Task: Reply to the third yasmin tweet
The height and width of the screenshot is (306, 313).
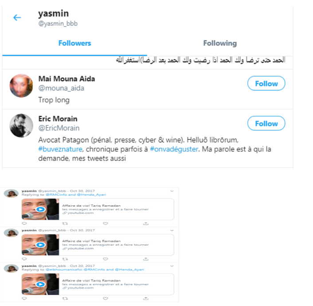Action: tap(24, 298)
